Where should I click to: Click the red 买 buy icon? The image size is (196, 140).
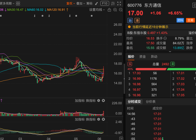[130, 64]
